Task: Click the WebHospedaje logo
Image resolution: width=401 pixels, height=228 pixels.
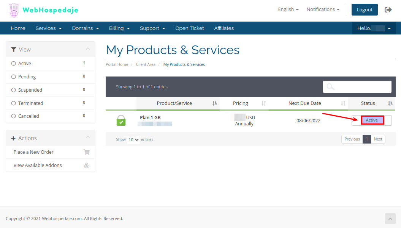Action: point(43,10)
